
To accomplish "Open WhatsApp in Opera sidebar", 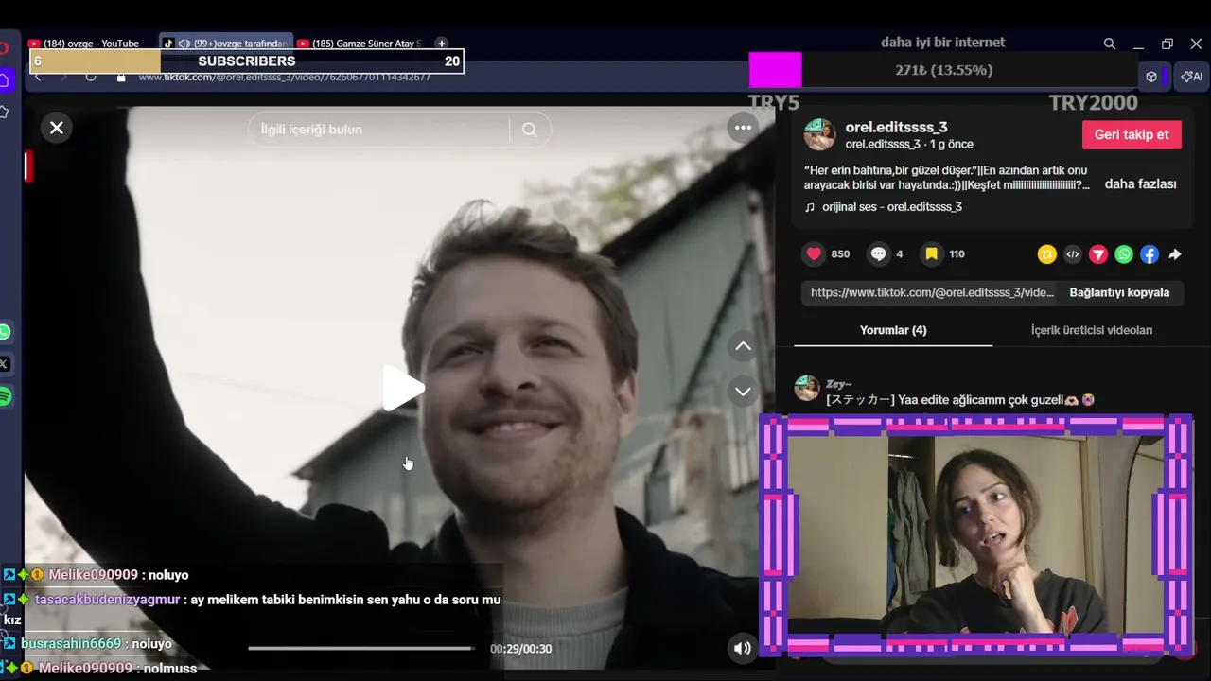I will click(5, 332).
